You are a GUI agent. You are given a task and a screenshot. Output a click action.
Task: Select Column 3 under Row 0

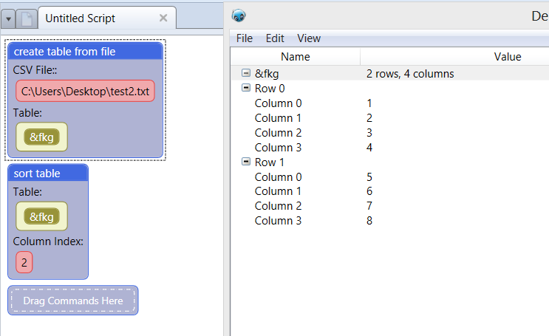click(x=278, y=148)
